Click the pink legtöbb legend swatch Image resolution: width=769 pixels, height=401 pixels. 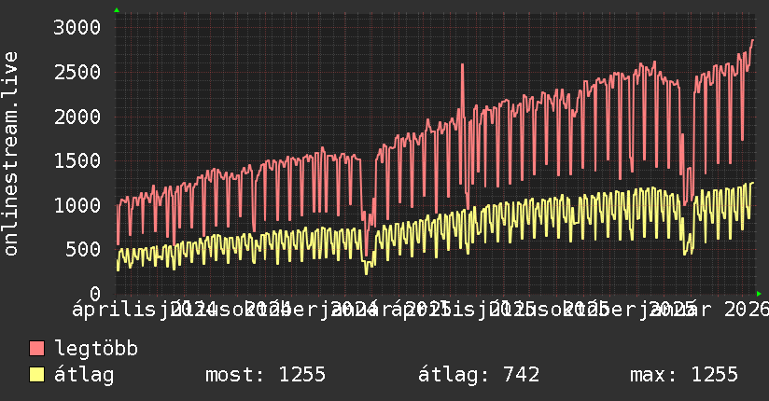36,349
